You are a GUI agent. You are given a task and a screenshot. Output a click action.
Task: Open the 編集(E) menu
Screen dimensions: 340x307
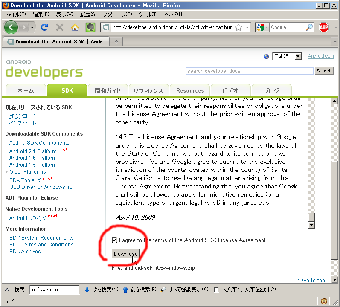pyautogui.click(x=41, y=14)
